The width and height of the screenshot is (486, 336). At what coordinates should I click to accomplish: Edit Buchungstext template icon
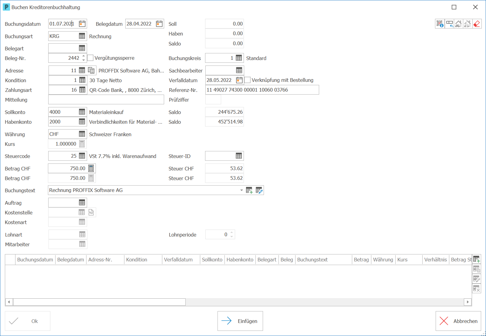pyautogui.click(x=259, y=190)
